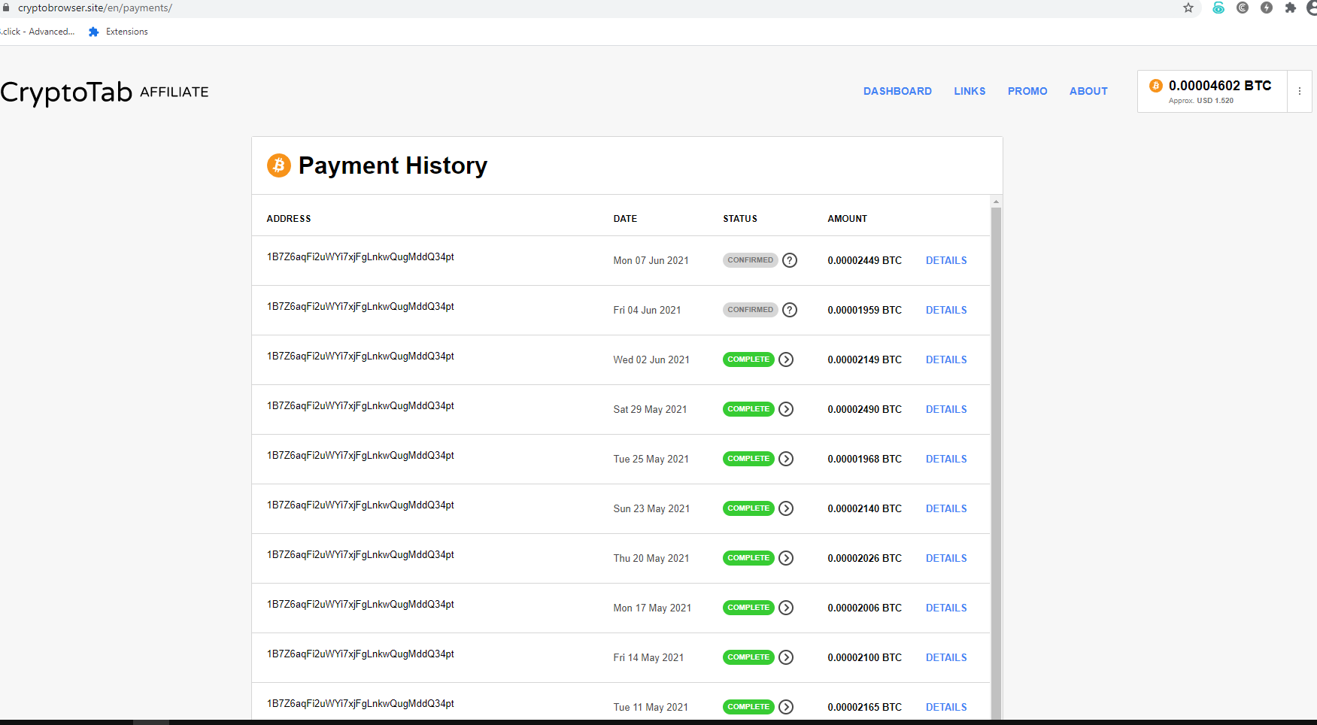
Task: Click the question mark icon for 04 Jun payment
Action: pyautogui.click(x=789, y=310)
